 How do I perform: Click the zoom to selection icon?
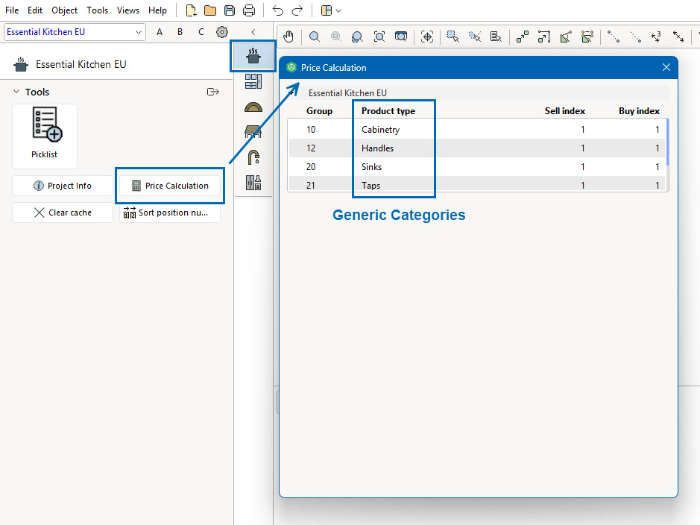[357, 37]
